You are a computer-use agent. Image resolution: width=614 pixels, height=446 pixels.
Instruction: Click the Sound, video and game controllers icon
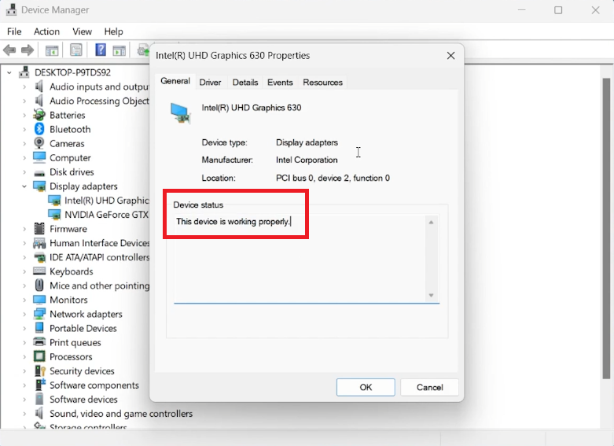[39, 413]
